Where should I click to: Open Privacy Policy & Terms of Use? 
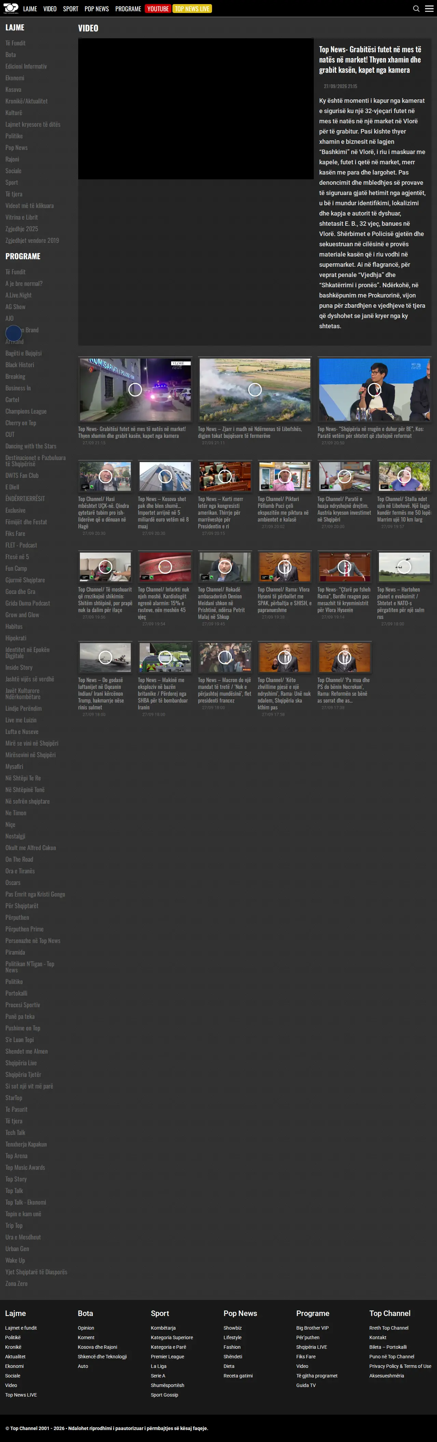(400, 1366)
